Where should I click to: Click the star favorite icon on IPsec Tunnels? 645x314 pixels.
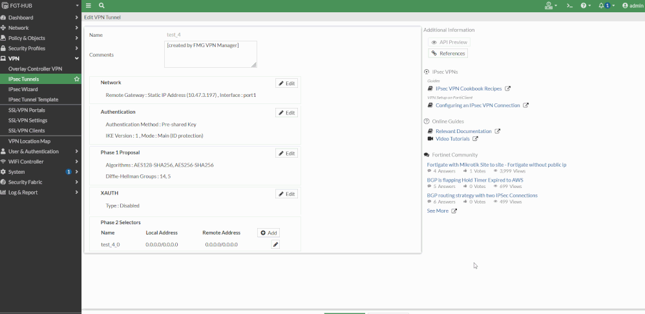click(x=76, y=79)
